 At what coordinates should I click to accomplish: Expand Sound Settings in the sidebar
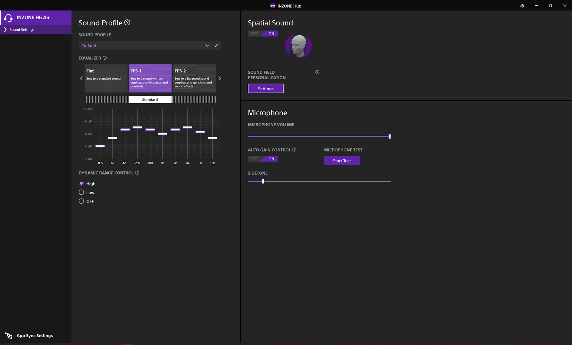pos(36,30)
